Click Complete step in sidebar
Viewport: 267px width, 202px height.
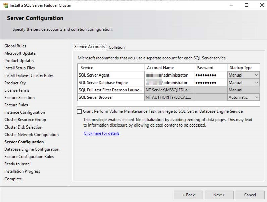point(13,179)
